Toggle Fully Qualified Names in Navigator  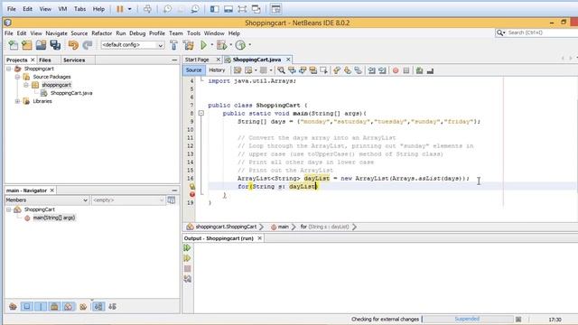(83, 306)
